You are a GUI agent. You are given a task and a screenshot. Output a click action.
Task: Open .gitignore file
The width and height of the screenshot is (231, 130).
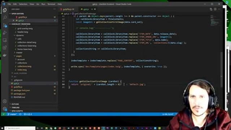coord(18,80)
